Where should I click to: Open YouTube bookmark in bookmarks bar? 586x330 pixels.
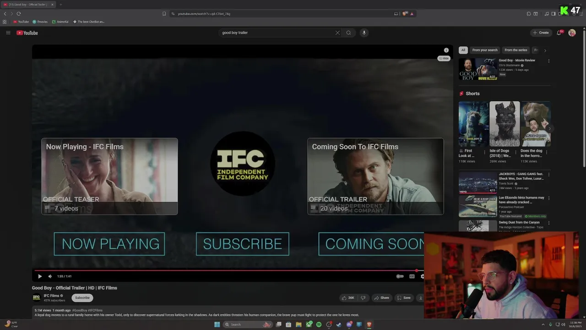click(21, 22)
